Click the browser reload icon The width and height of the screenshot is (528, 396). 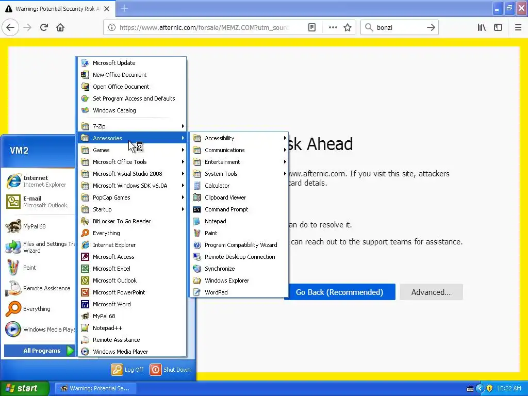click(44, 27)
